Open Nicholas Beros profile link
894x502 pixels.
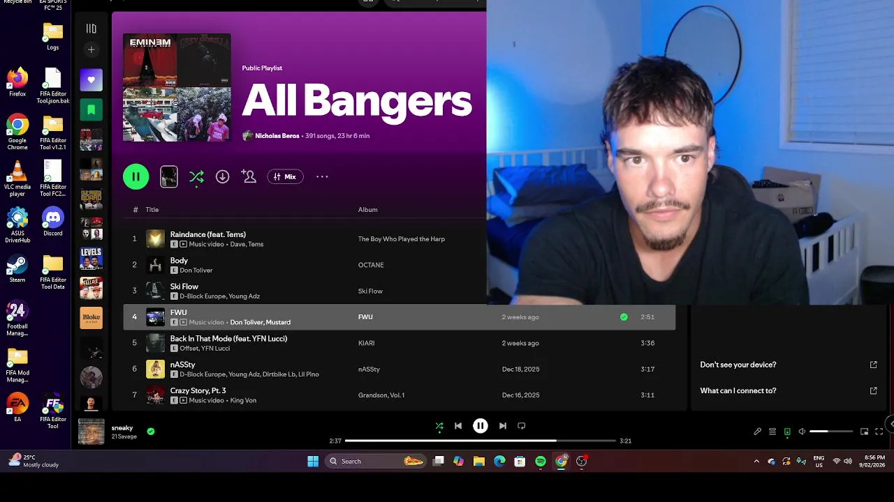click(x=277, y=136)
